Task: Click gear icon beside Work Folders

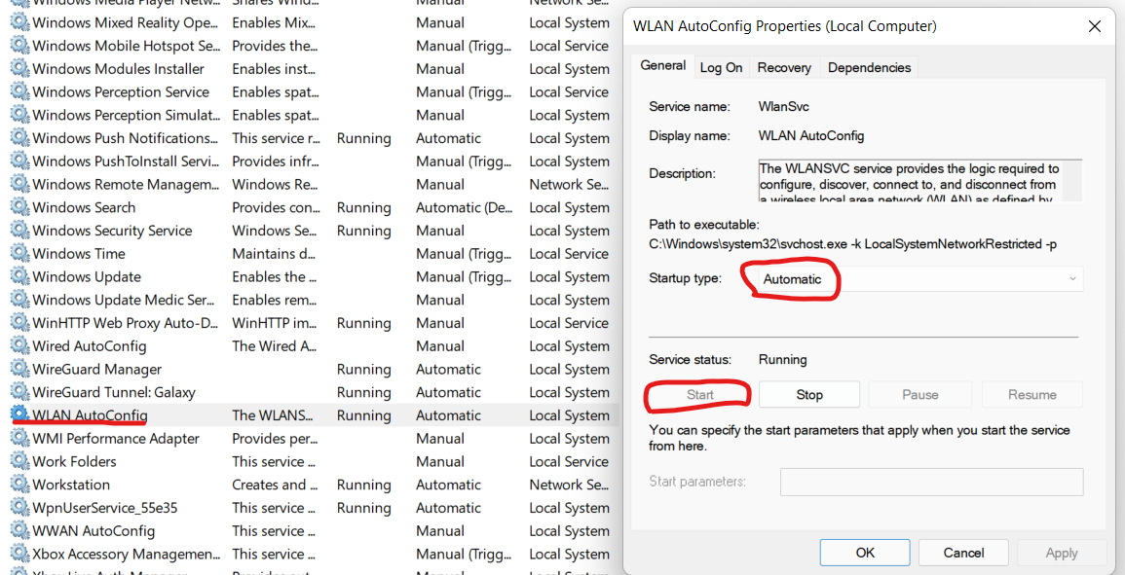Action: pyautogui.click(x=19, y=462)
